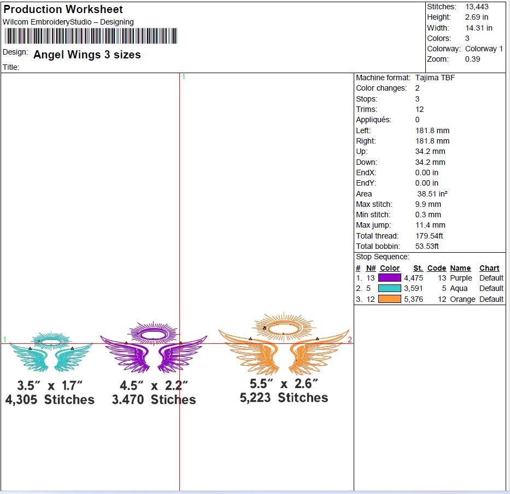Viewport: 510px width, 494px height.
Task: Click the Trims value 12
Action: pos(419,110)
